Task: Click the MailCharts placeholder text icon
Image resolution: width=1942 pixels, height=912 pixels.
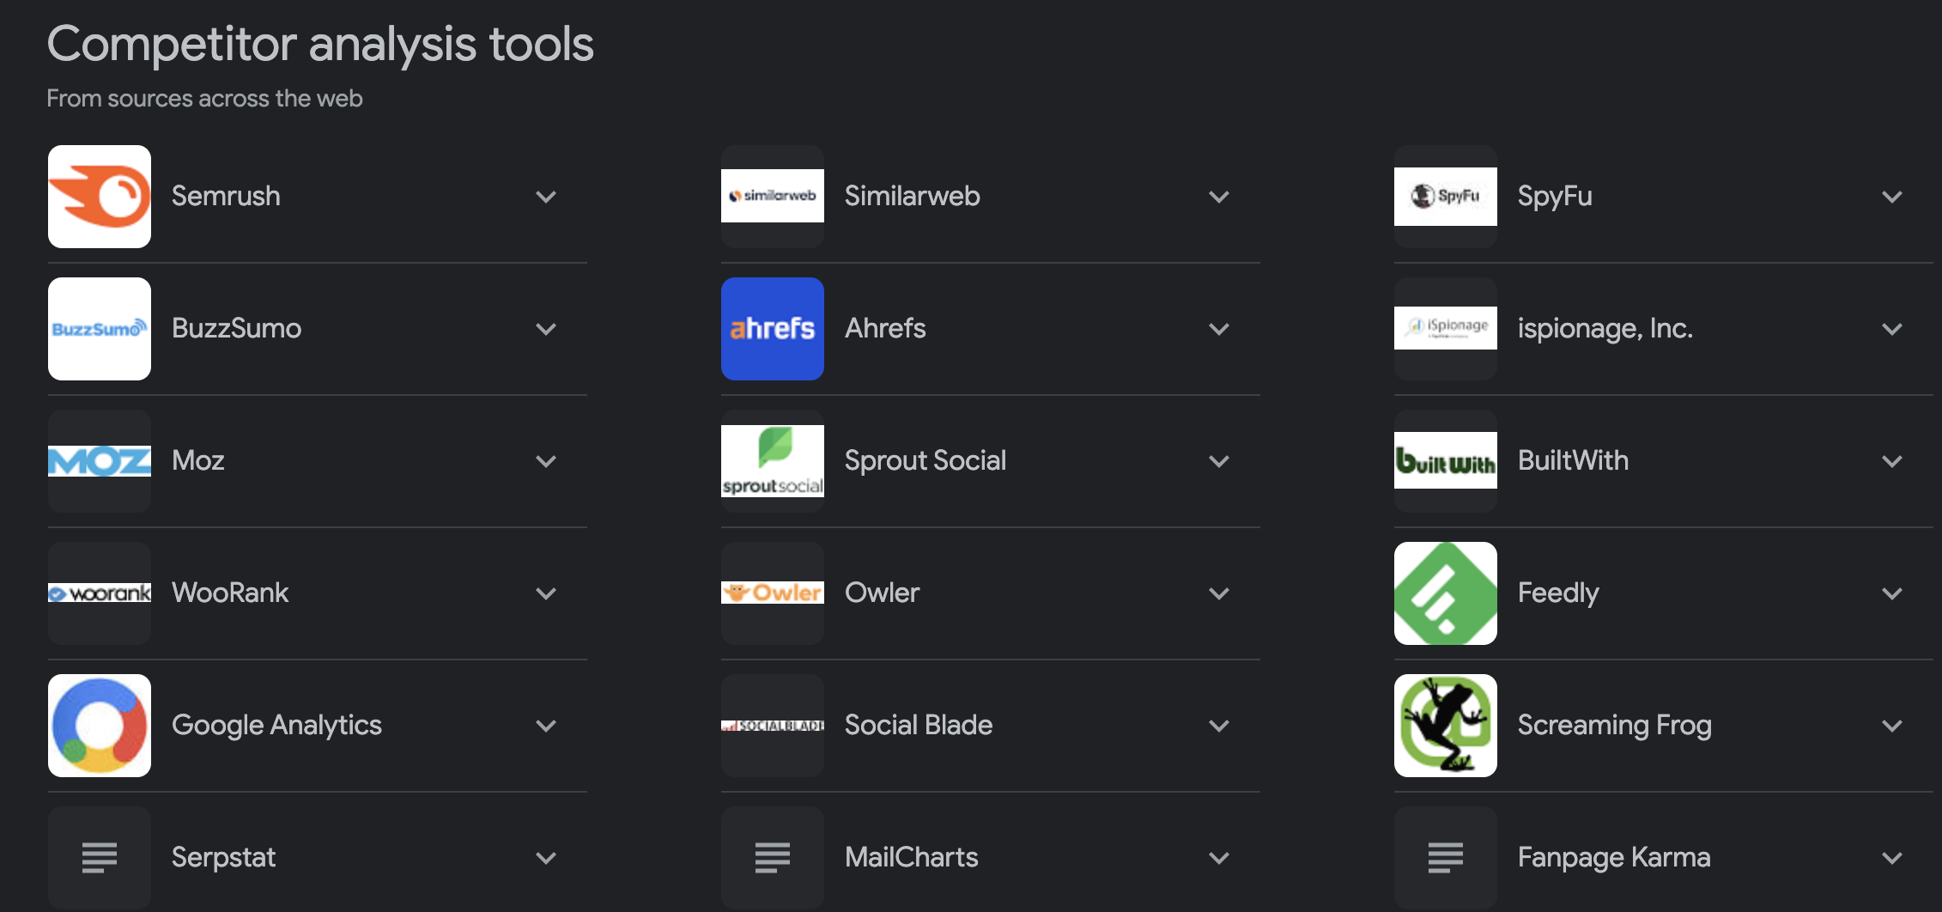Action: coord(773,858)
